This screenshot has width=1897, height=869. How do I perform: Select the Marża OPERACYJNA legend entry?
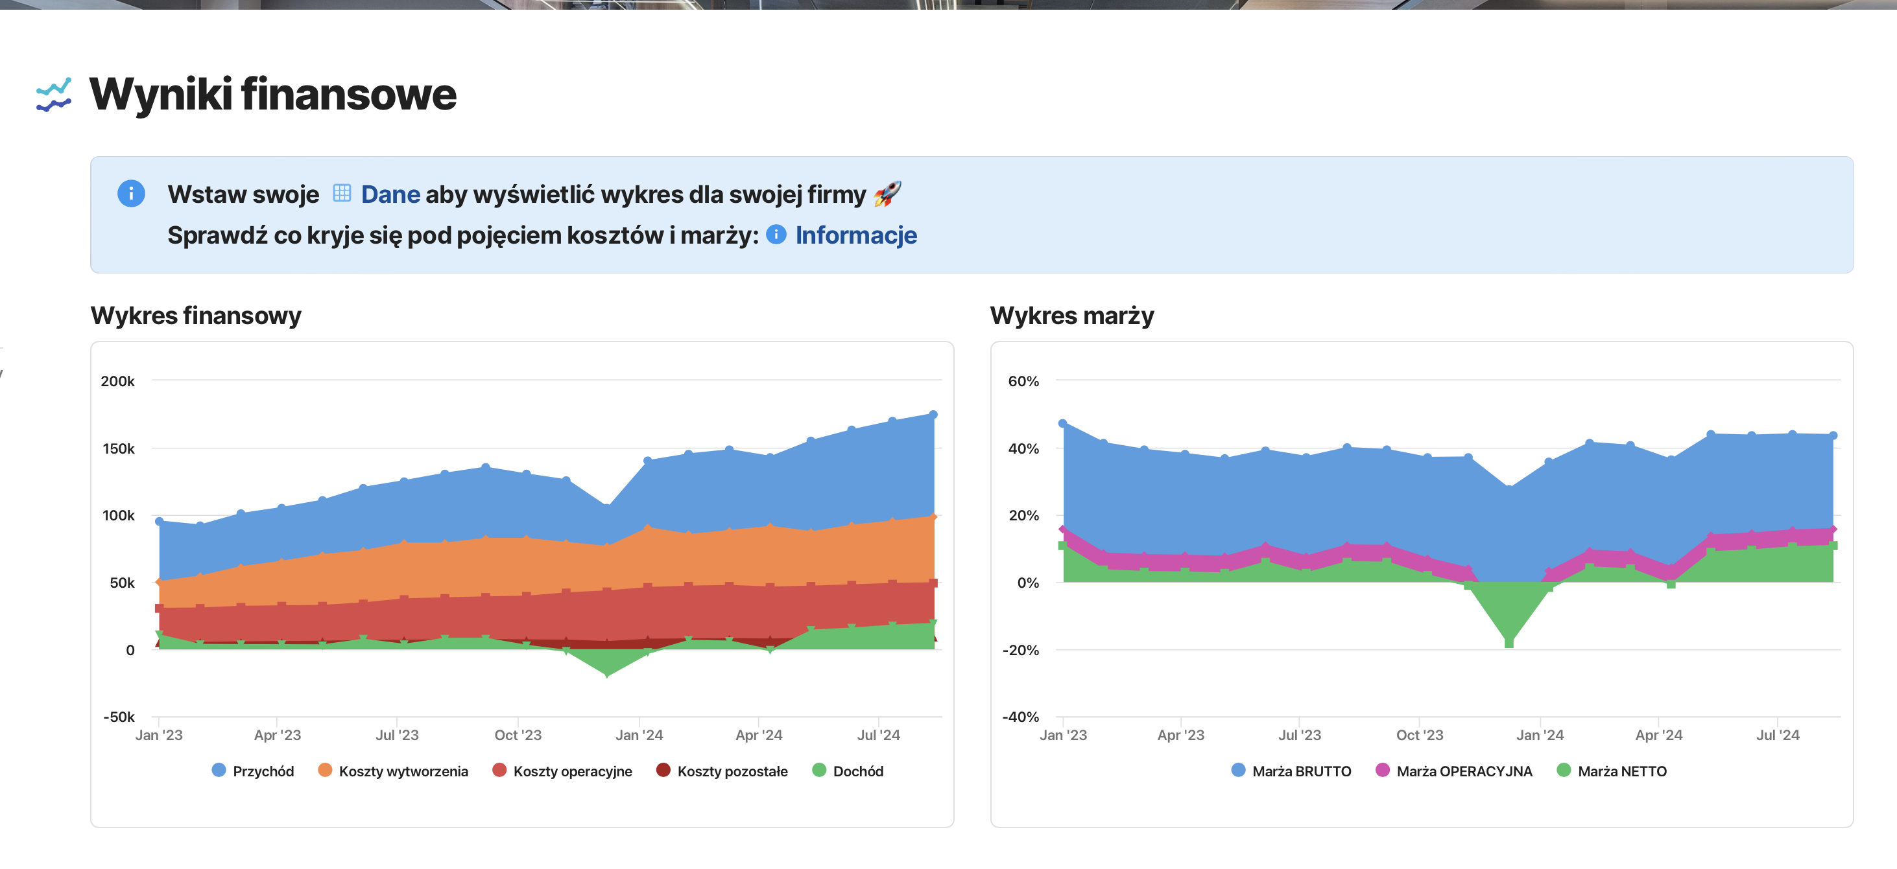[x=1451, y=771]
